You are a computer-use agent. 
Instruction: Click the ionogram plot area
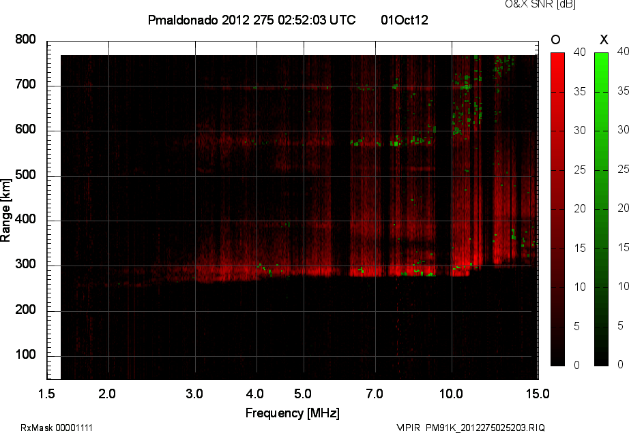(293, 210)
